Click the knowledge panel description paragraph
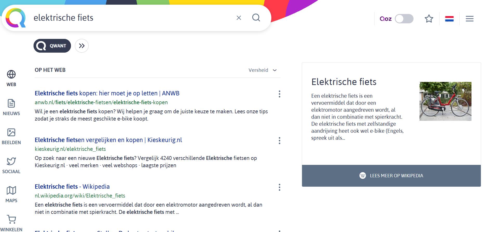Viewport: 485px width, 232px height. point(357,117)
